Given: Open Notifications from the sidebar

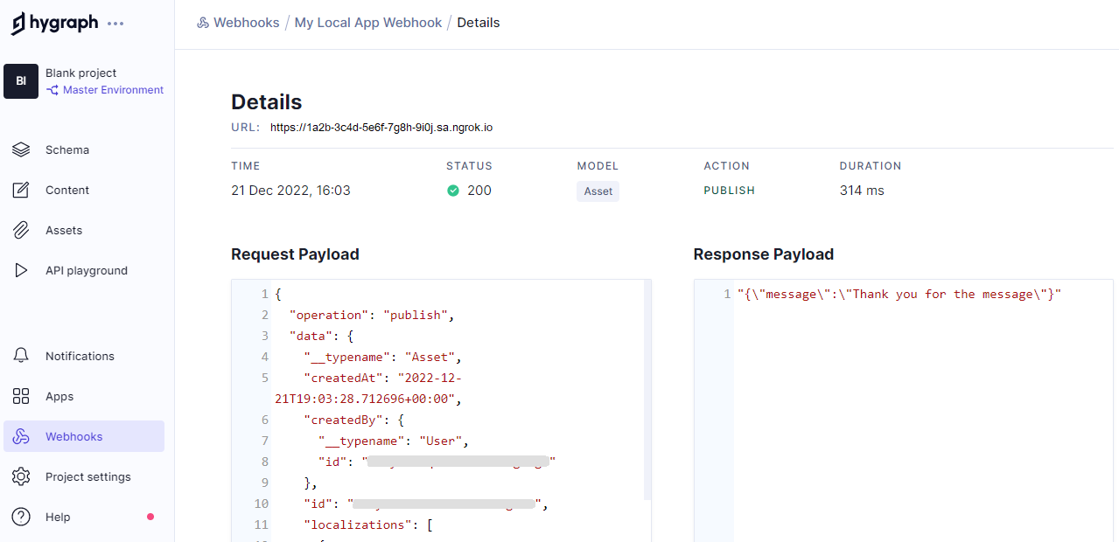Looking at the screenshot, I should 80,356.
